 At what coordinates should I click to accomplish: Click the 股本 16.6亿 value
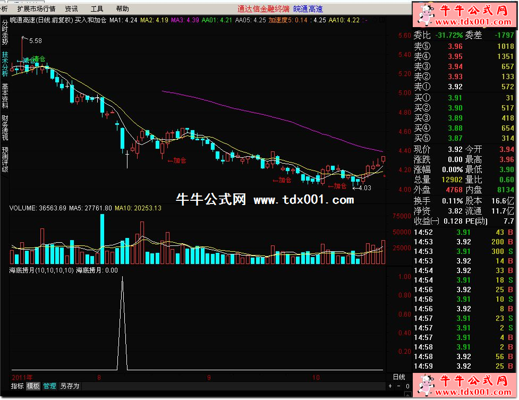(503, 201)
